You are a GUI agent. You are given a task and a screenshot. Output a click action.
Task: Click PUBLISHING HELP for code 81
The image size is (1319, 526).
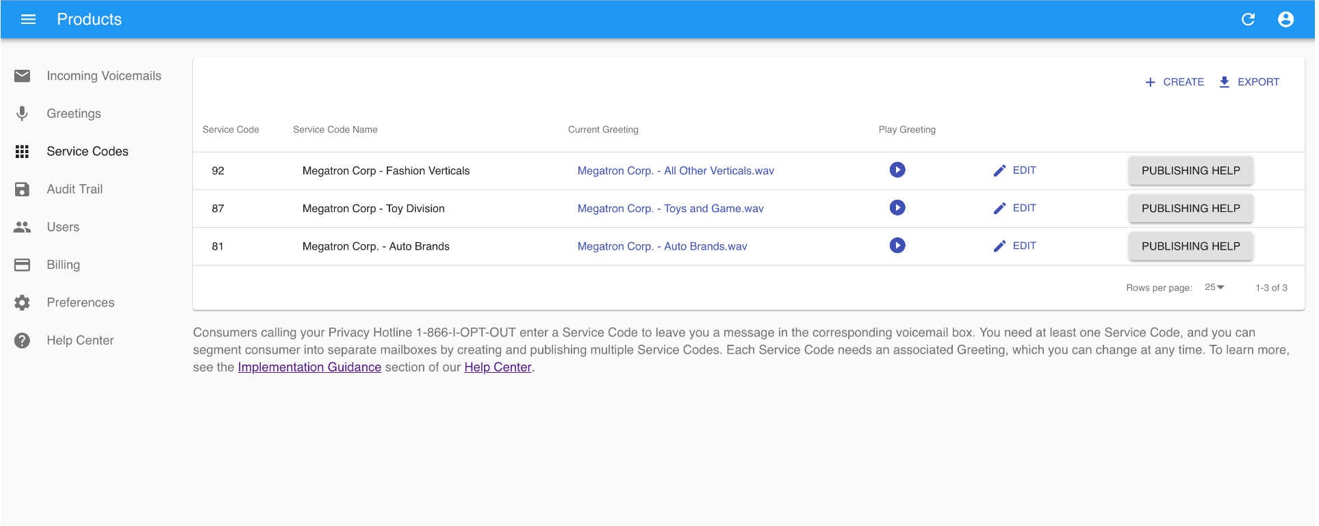coord(1190,246)
